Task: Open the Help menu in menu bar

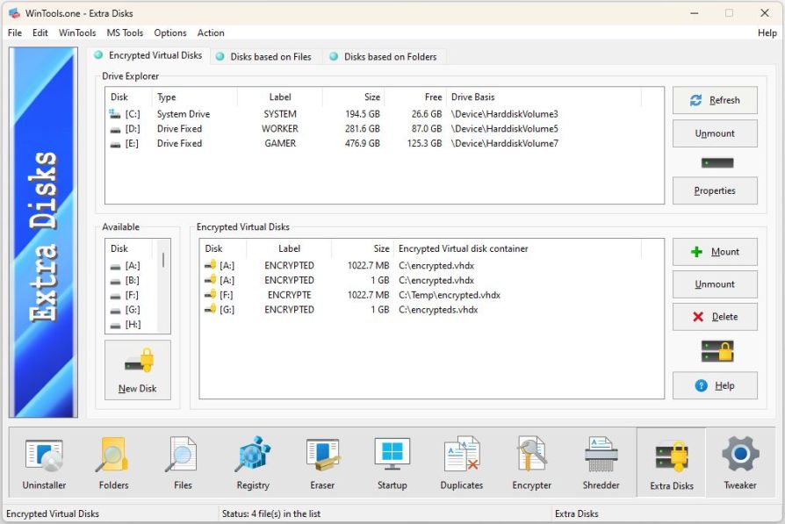Action: pos(767,32)
